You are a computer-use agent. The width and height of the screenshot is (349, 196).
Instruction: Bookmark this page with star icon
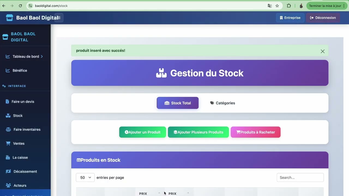277,6
